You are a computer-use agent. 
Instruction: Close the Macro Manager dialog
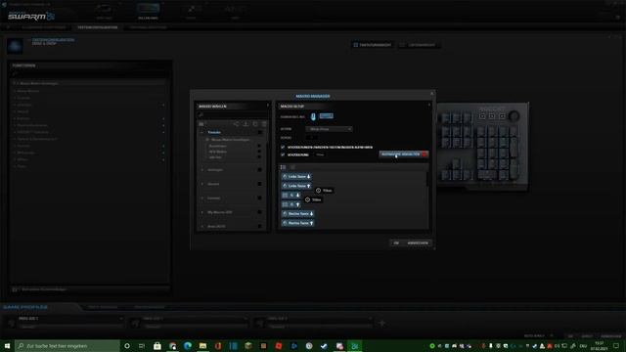coord(431,94)
